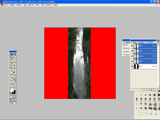Image resolution: width=160 pixels, height=120 pixels.
Task: Open the Normal blend mode dropdown
Action: [126, 45]
